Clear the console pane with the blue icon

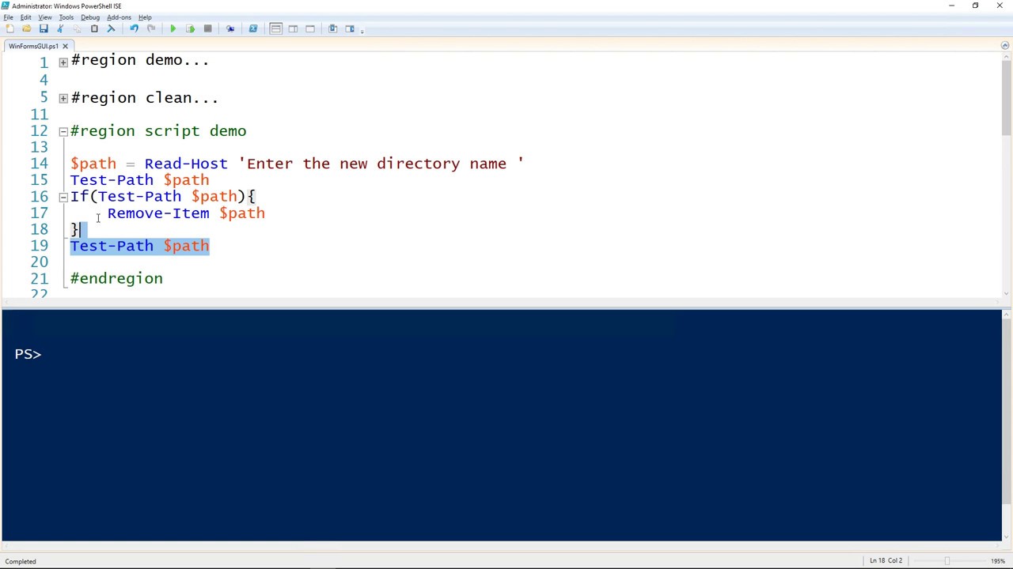pos(111,28)
